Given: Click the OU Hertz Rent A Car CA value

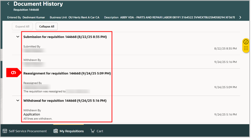Looking at the screenshot, I should tap(84, 18).
